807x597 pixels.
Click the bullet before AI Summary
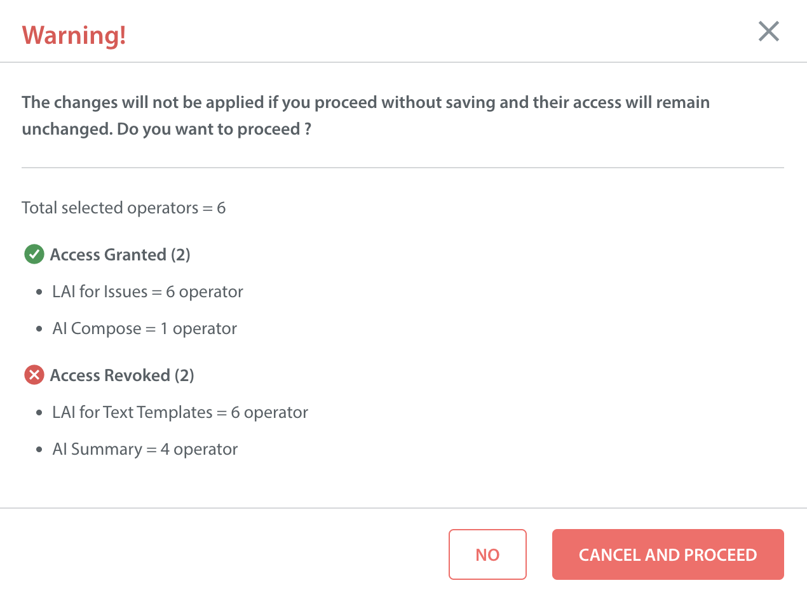pos(39,450)
